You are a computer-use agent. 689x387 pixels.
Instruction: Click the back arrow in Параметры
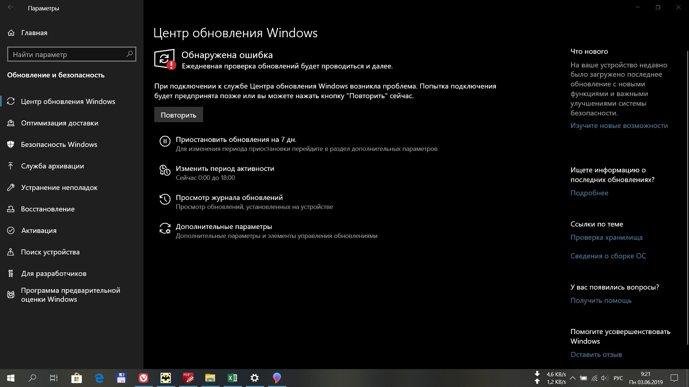[10, 8]
